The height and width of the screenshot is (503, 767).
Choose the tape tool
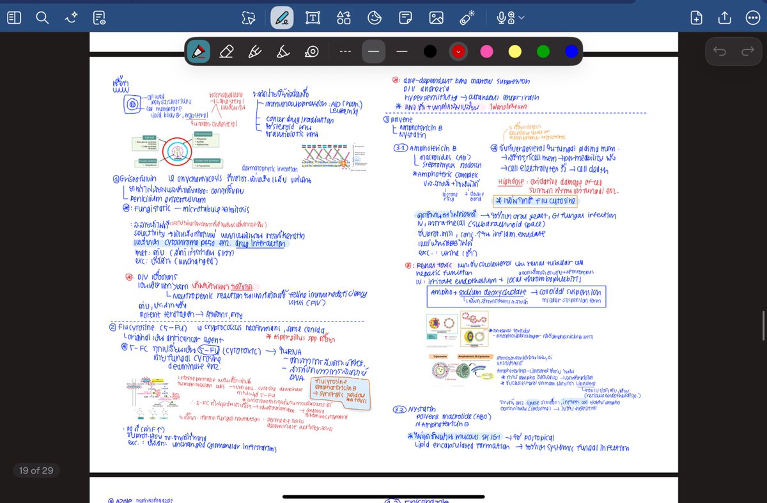[312, 51]
